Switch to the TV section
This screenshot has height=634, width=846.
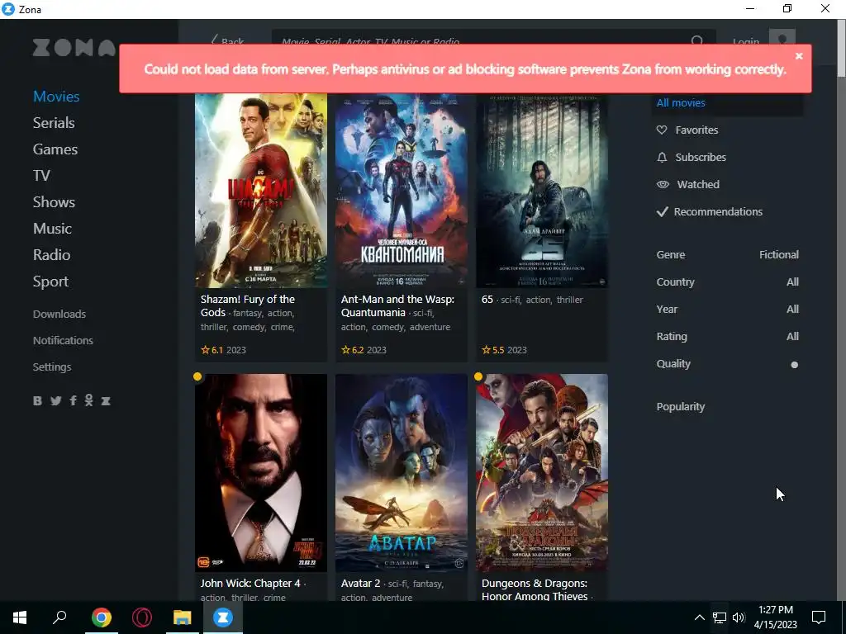[41, 176]
